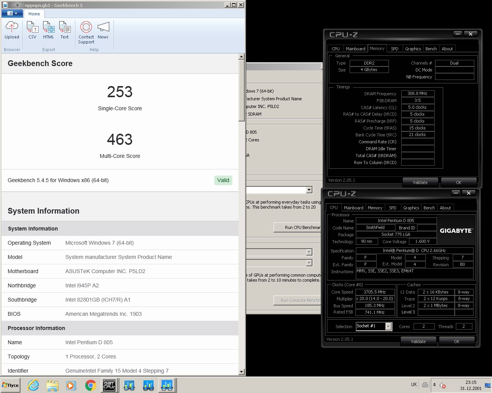Click Package field 'Socket 775 LGA'

tap(396, 234)
